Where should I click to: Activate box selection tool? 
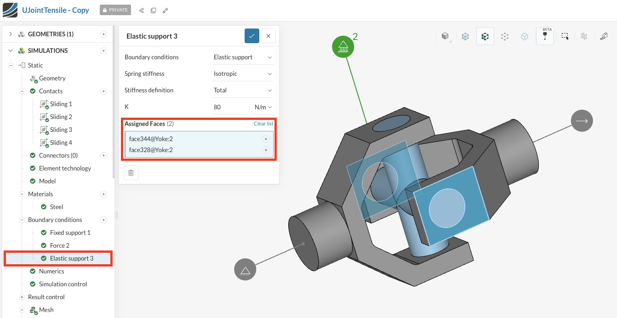pos(565,36)
